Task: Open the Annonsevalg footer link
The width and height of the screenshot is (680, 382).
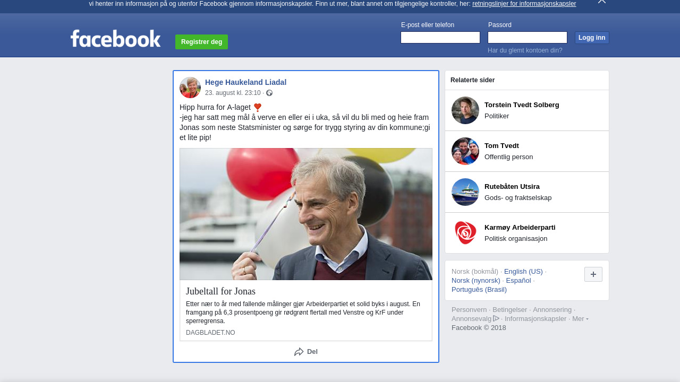Action: coord(471,319)
